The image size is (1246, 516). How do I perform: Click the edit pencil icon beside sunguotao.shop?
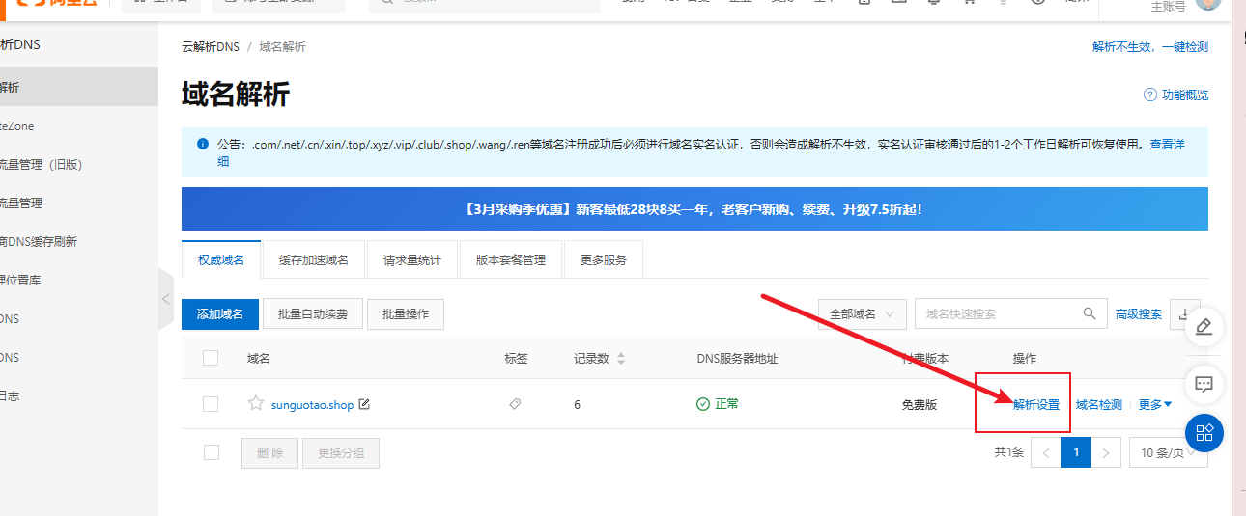(x=364, y=404)
